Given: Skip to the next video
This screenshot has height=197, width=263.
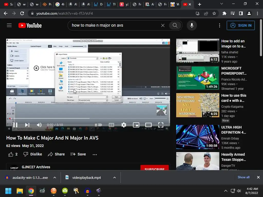Looking at the screenshot, I should (x=27, y=125).
